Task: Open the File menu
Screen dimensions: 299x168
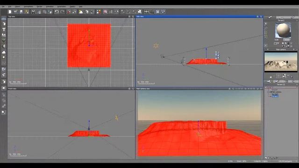Action: pos(3,7)
